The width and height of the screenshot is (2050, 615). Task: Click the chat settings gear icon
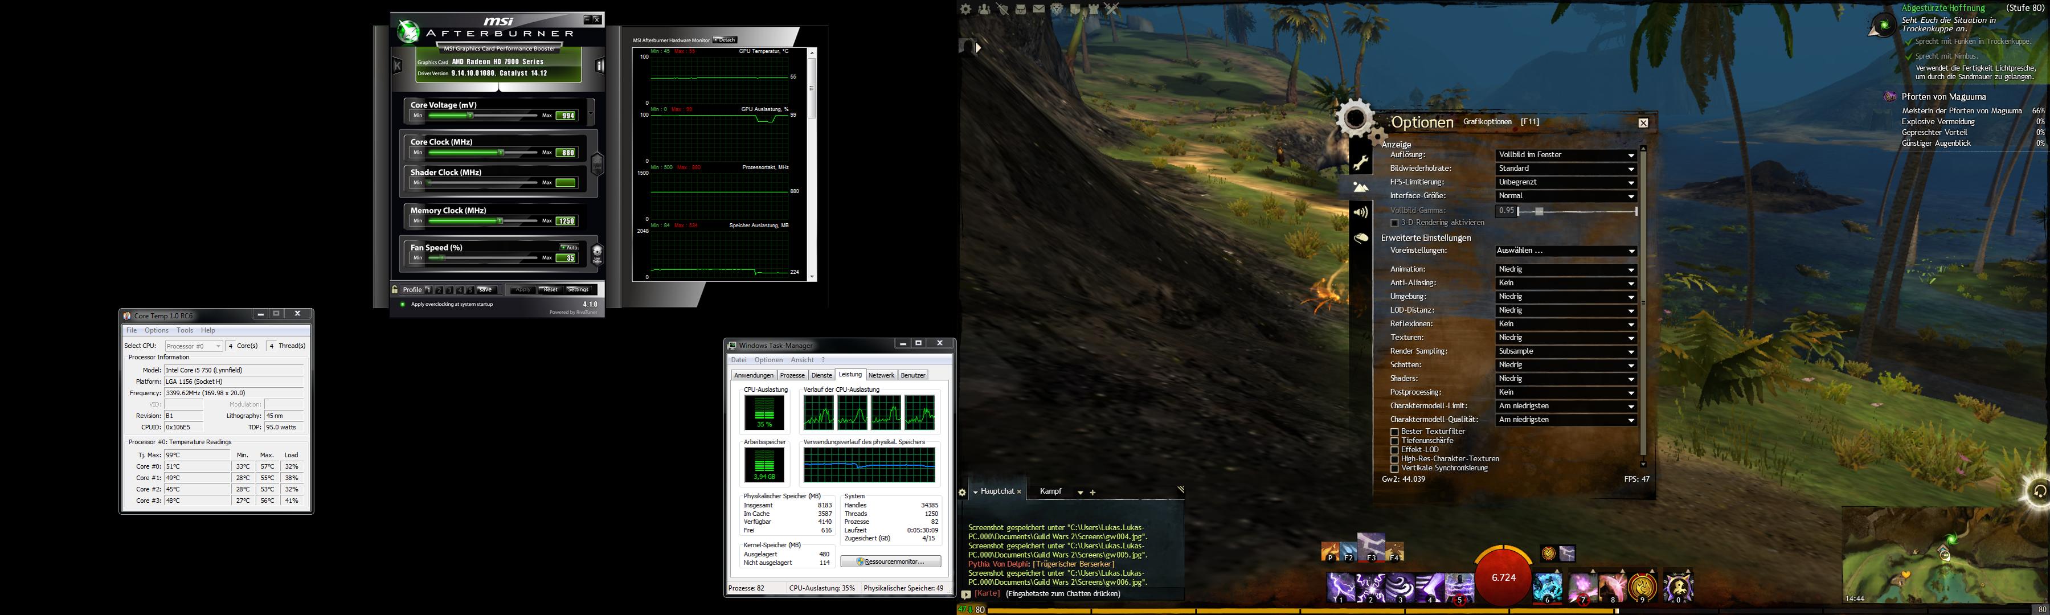[962, 493]
